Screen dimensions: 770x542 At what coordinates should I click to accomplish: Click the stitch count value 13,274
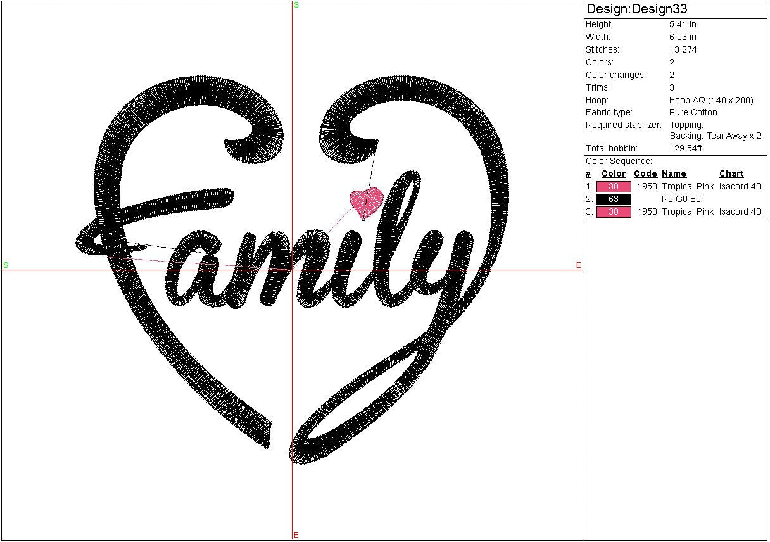(x=683, y=50)
